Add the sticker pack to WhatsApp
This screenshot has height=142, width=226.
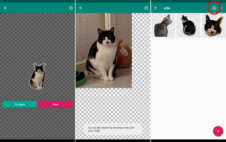(x=214, y=8)
